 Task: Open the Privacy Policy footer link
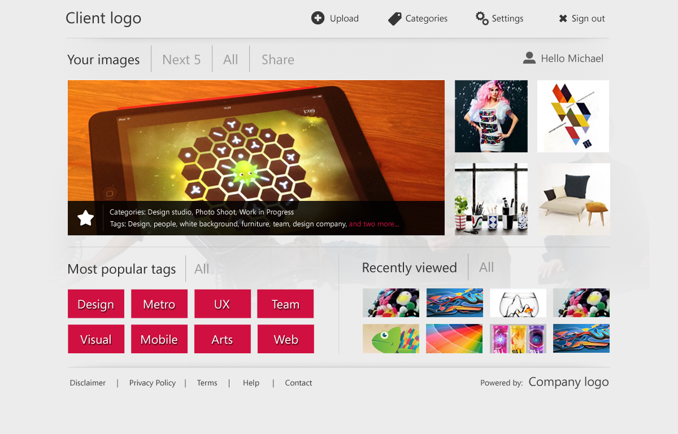click(x=153, y=383)
